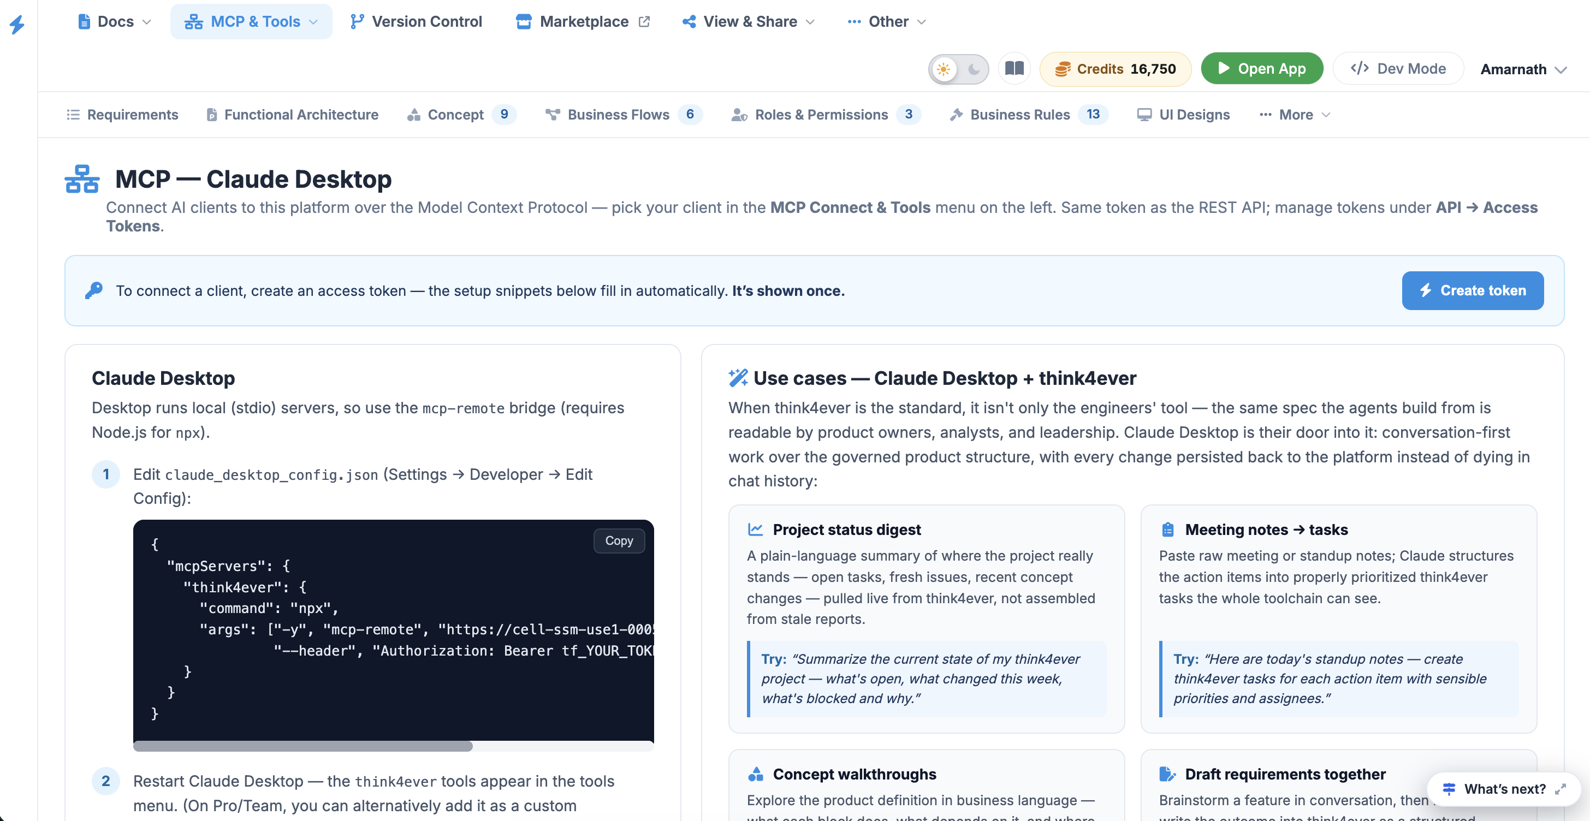Switch to light theme sun icon
The width and height of the screenshot is (1590, 821).
point(943,69)
